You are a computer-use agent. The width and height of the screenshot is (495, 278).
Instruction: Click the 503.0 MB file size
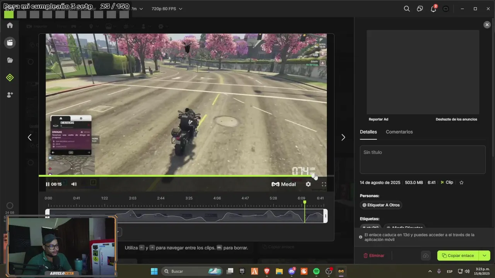(x=414, y=182)
